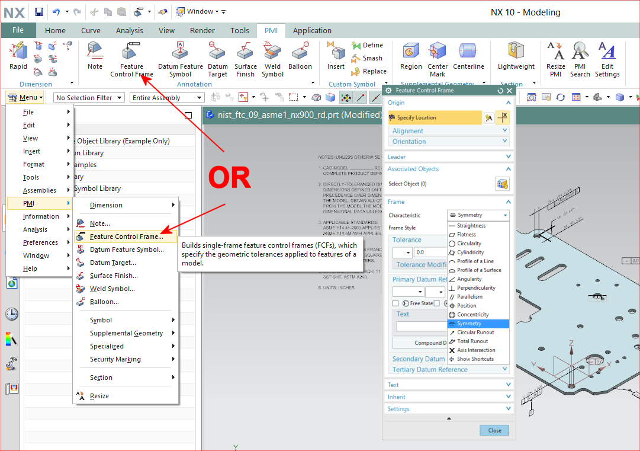The height and width of the screenshot is (451, 640).
Task: Click the File button
Action: click(18, 30)
